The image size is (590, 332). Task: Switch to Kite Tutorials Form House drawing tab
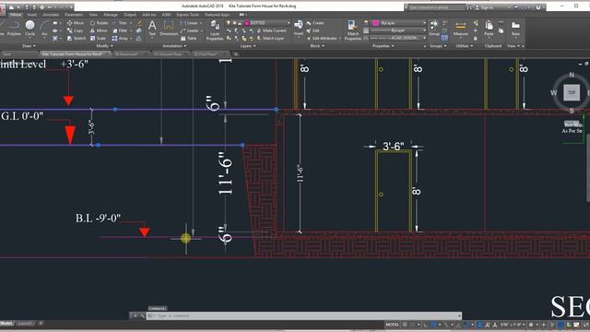75,54
